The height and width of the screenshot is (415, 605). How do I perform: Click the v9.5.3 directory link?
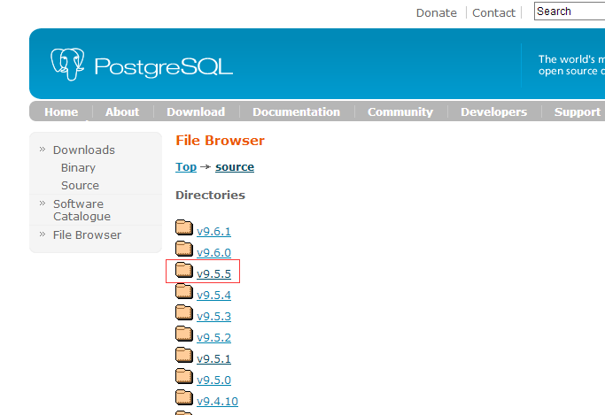click(213, 316)
